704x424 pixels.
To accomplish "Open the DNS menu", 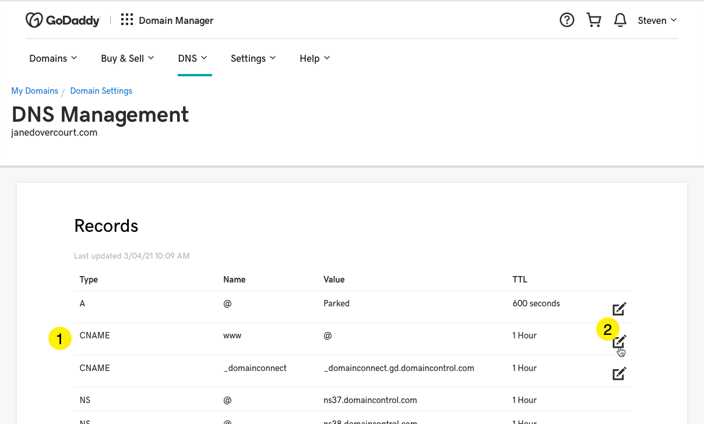I will click(x=193, y=58).
